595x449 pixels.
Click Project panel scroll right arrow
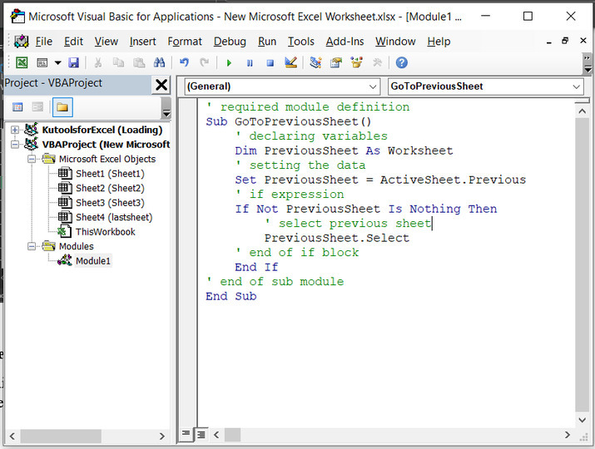tap(162, 436)
